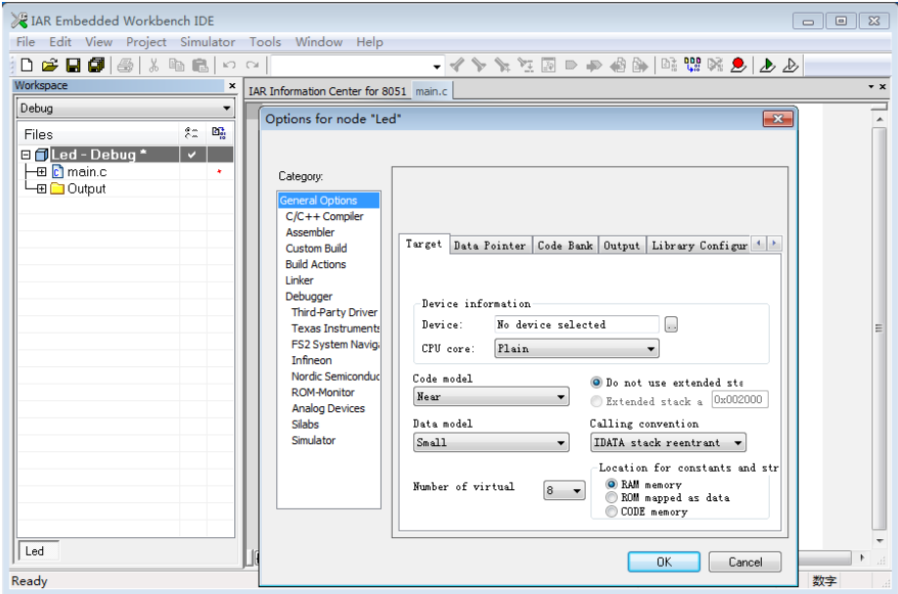The height and width of the screenshot is (594, 898).
Task: Click the Files column status icon header
Action: coord(191,133)
